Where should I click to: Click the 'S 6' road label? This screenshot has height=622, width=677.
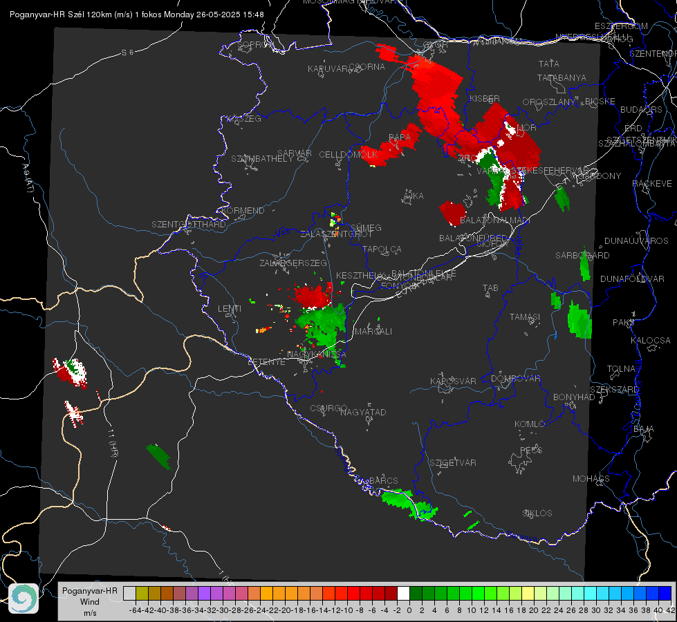pos(127,53)
